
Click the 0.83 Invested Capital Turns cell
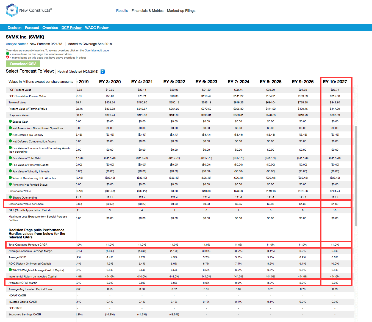335,289
